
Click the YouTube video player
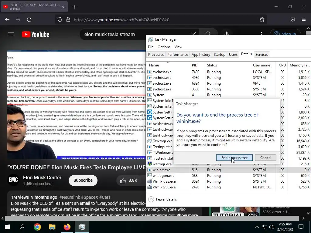[76, 105]
